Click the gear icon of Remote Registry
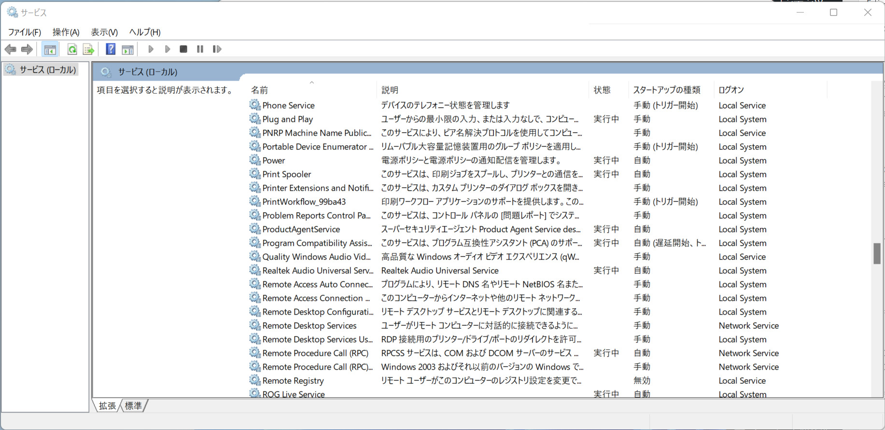Screen dimensions: 885x430 (x=255, y=380)
